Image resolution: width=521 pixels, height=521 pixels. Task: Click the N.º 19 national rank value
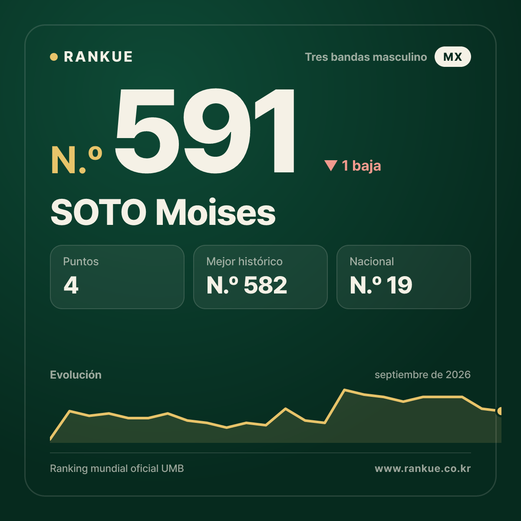[x=381, y=285]
